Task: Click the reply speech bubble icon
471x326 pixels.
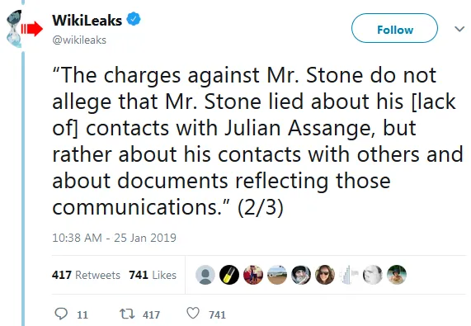Action: (x=61, y=314)
